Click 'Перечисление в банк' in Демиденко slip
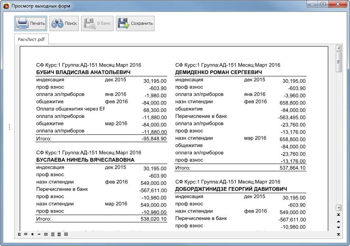Screen dimensions: 350x246 (201, 116)
